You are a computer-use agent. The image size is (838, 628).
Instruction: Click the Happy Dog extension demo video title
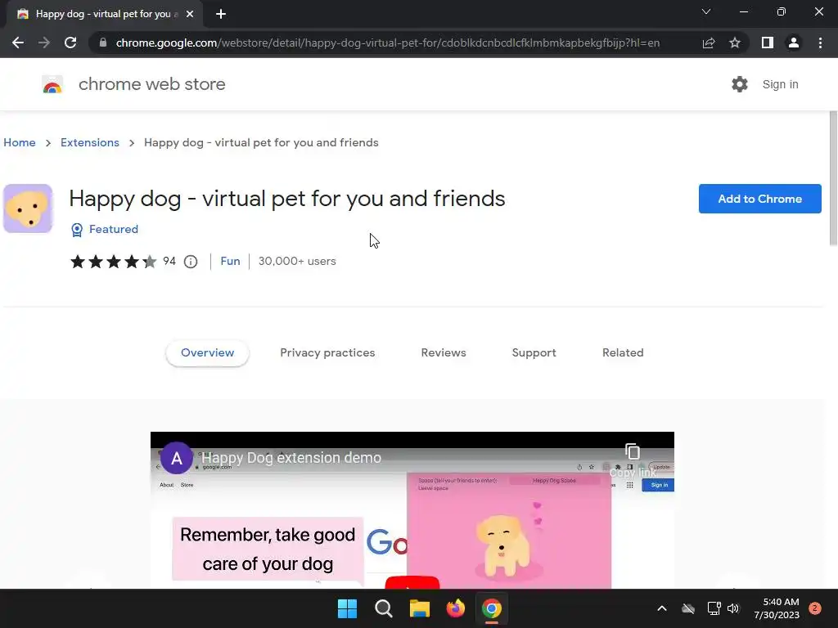point(291,458)
